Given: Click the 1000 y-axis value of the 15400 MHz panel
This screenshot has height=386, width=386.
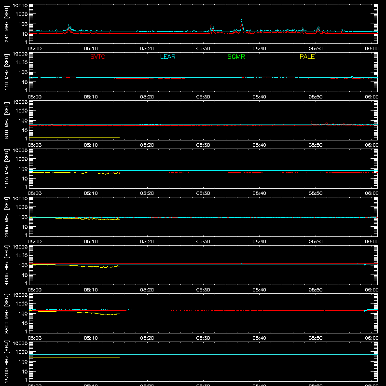Looking at the screenshot, I should tap(22, 352).
